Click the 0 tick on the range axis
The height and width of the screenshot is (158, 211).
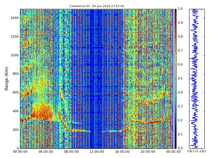[x=18, y=148]
